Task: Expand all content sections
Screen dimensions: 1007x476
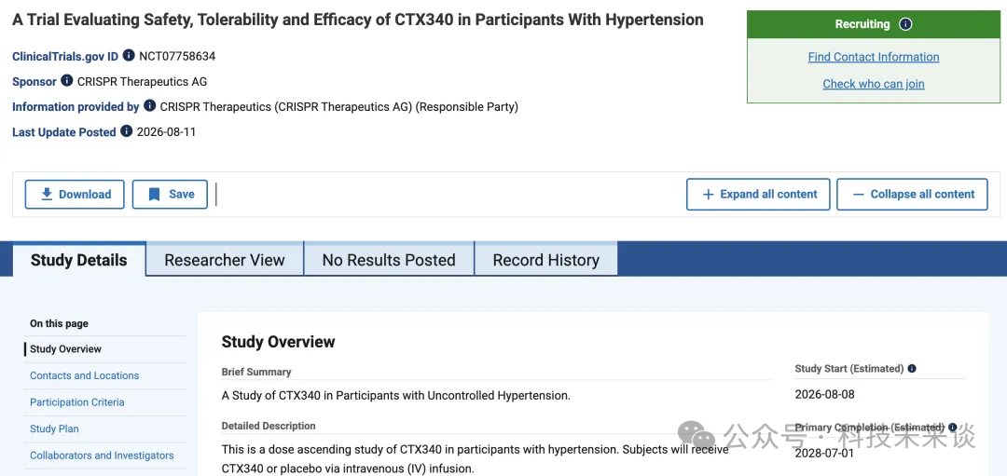Action: [758, 195]
